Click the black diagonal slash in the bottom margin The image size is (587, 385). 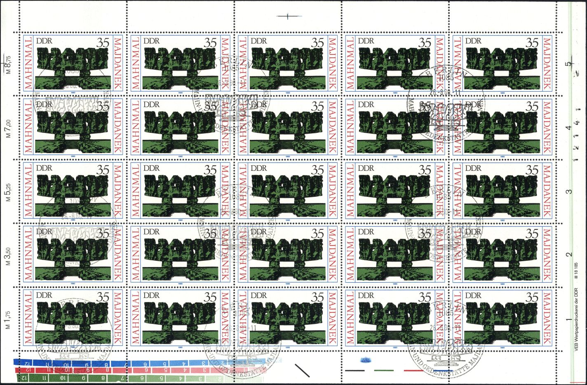(301, 370)
